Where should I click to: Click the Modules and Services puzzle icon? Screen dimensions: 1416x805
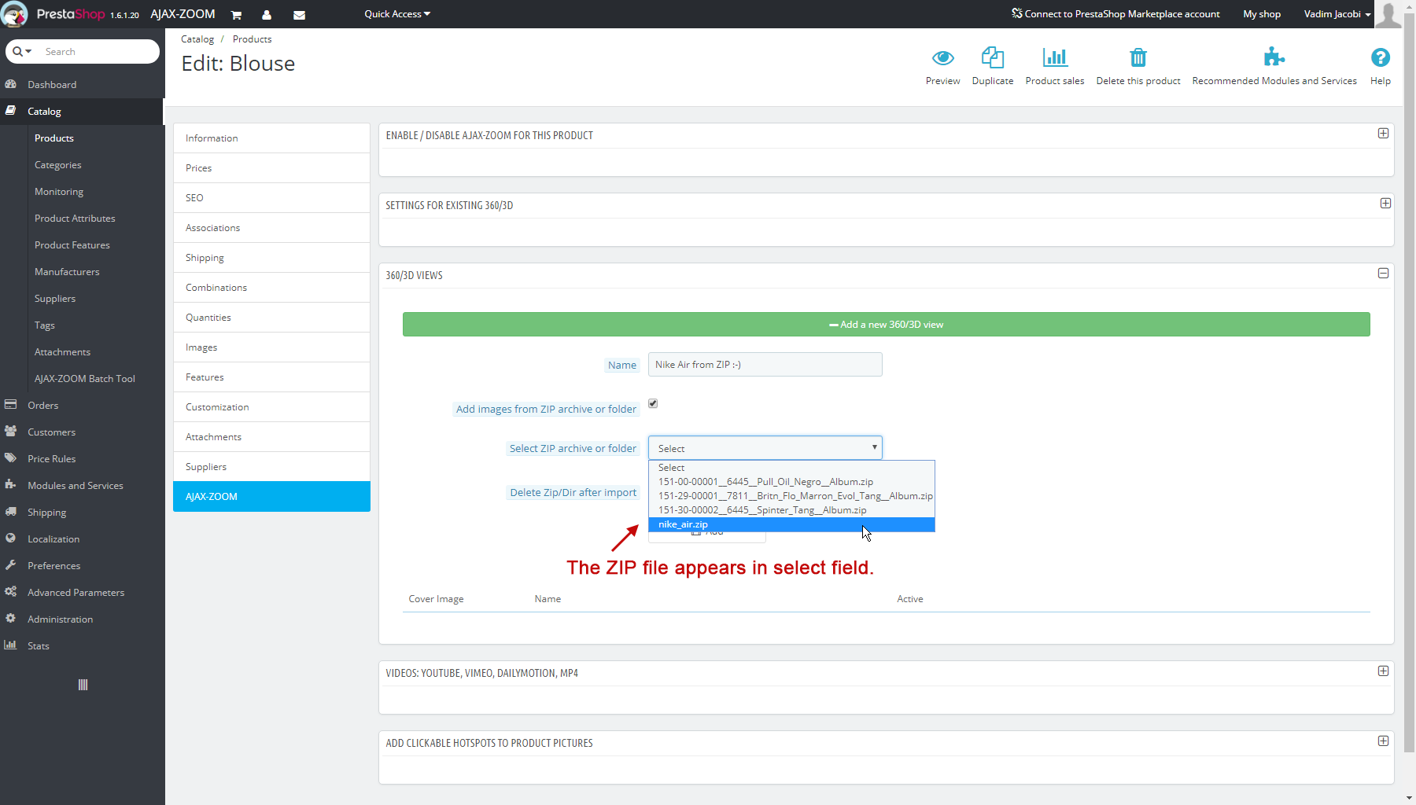11,485
